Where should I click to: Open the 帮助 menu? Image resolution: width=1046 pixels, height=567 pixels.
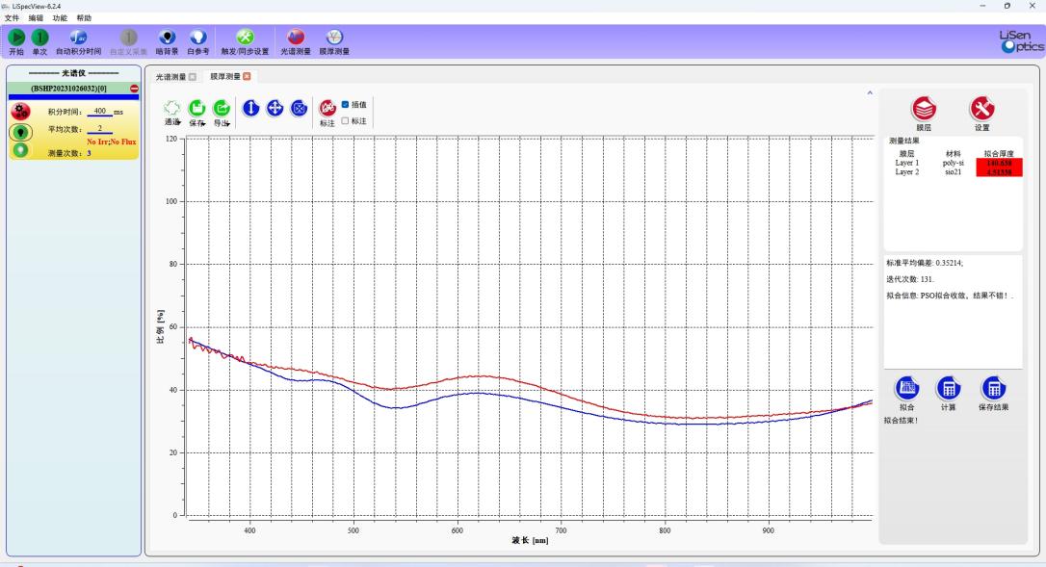[x=84, y=18]
